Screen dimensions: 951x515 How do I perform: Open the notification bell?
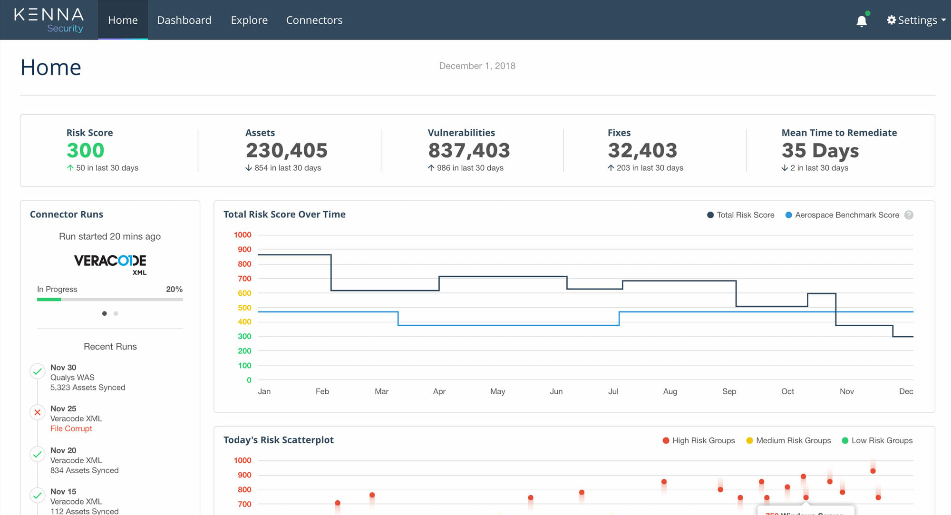(x=862, y=20)
